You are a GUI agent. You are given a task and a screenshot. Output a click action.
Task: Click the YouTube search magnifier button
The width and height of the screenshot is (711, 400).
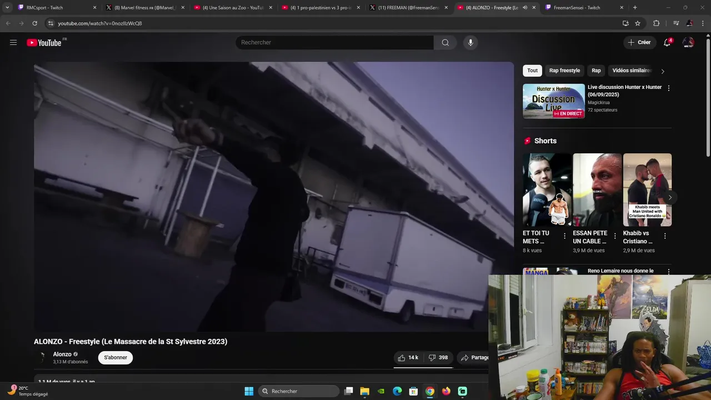click(x=445, y=42)
